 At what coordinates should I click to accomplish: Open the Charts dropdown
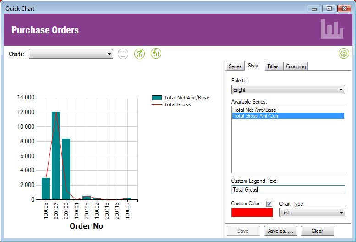pyautogui.click(x=71, y=54)
